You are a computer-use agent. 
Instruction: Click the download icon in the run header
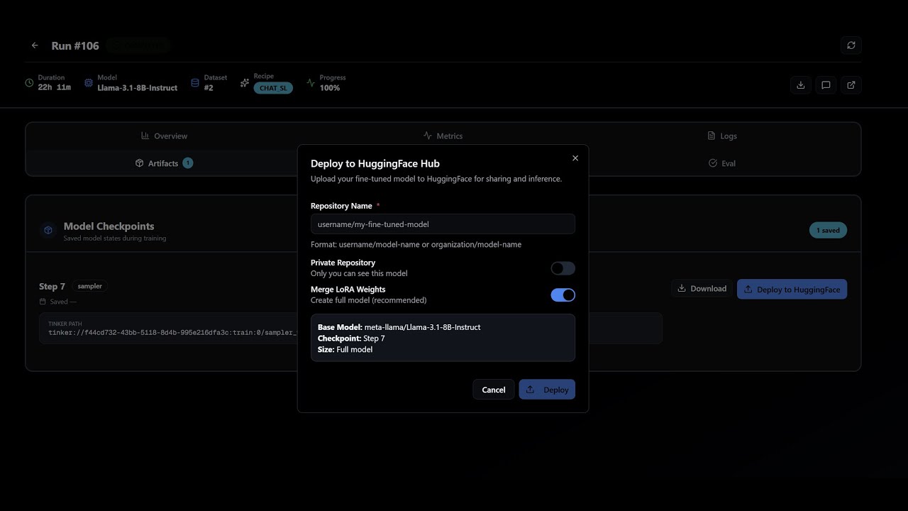[x=801, y=85]
